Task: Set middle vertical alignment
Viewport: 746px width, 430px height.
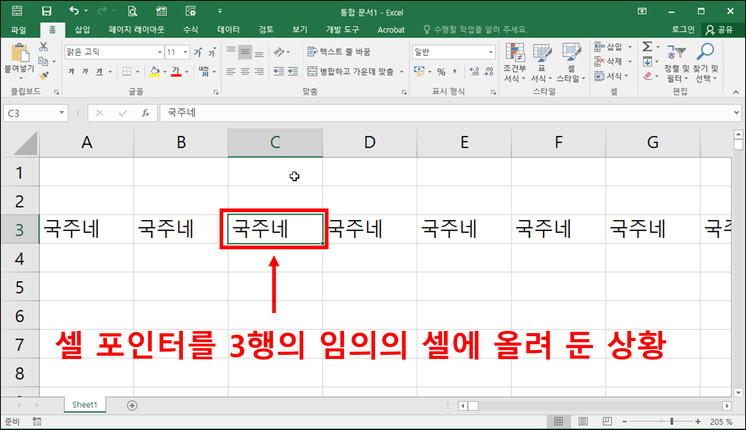Action: 245,52
